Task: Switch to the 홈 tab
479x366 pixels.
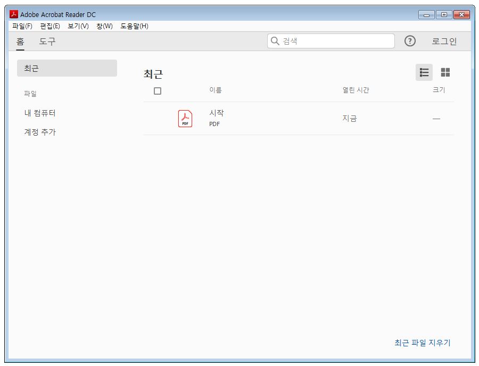Action: point(20,41)
